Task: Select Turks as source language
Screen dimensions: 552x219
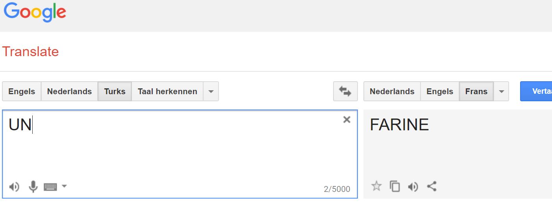Action: tap(115, 91)
